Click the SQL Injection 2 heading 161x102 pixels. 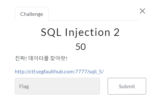coord(80,32)
